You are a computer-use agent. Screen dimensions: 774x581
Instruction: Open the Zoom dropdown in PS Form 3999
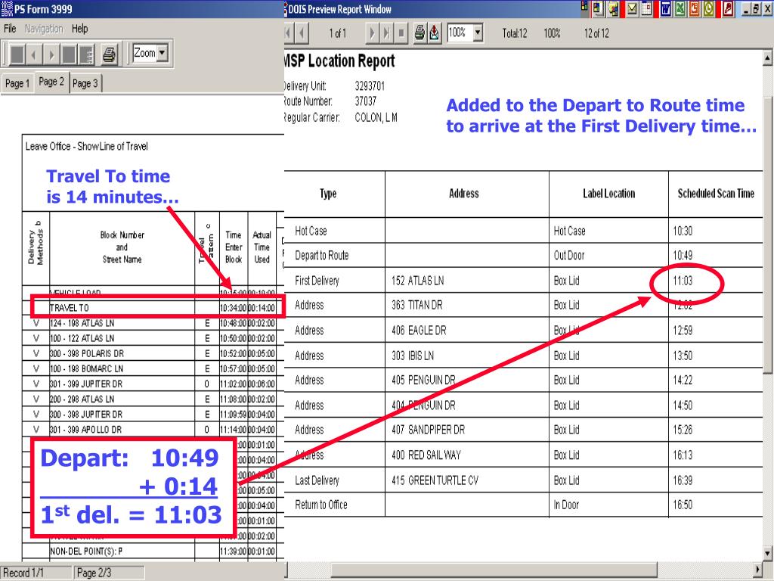163,54
